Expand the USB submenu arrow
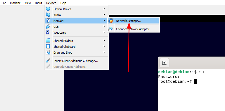Image resolution: width=225 pixels, height=111 pixels. coord(104,26)
